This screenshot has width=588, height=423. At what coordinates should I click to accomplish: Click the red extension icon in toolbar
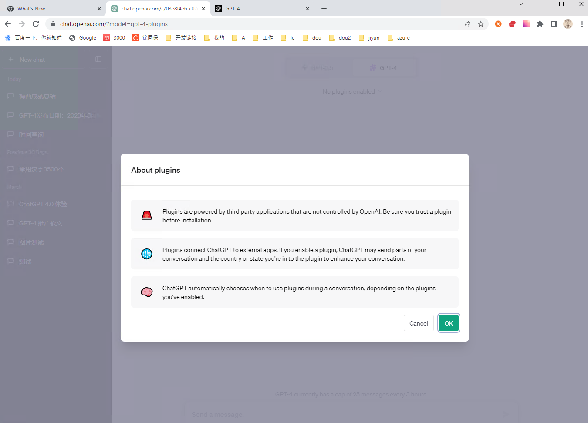click(512, 24)
